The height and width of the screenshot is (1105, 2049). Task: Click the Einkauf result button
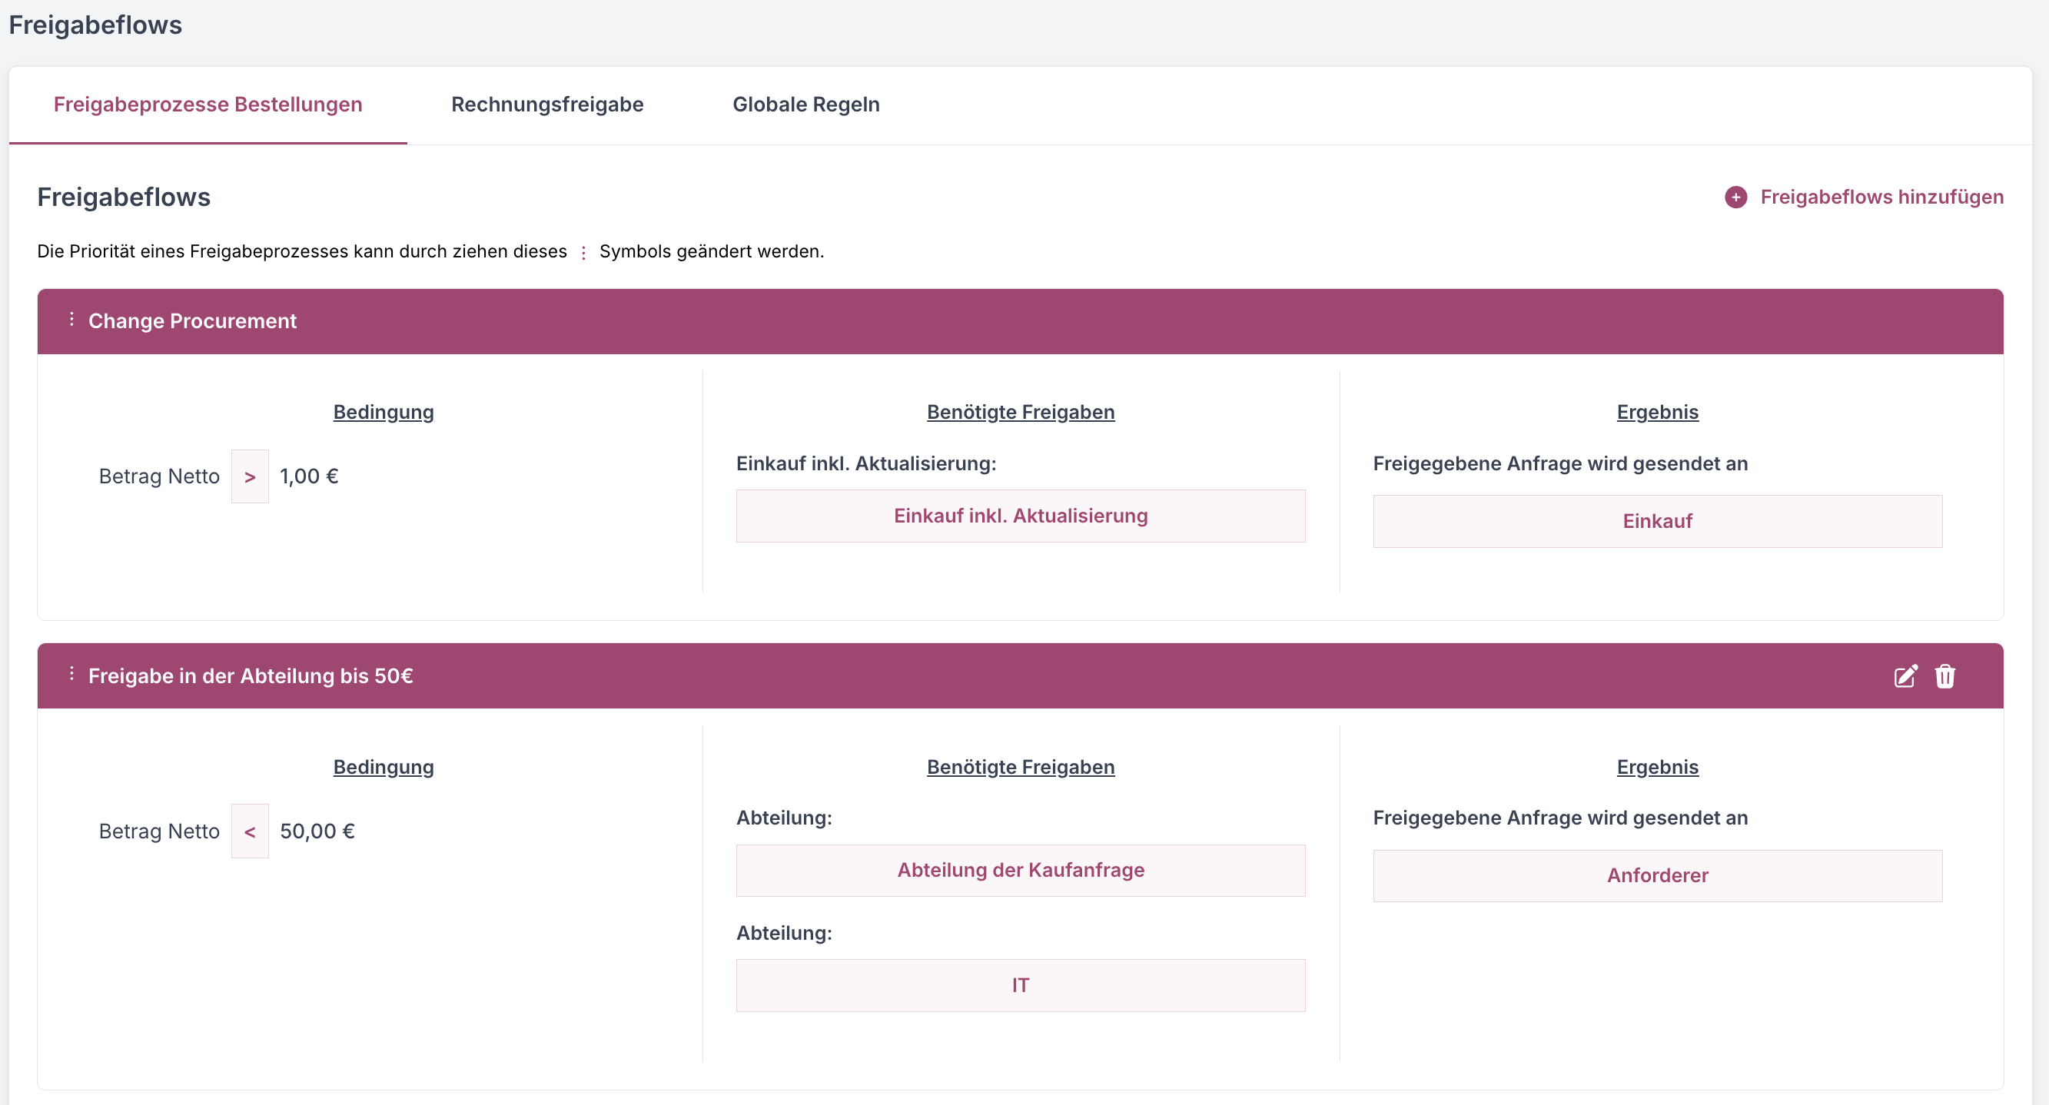(x=1657, y=521)
